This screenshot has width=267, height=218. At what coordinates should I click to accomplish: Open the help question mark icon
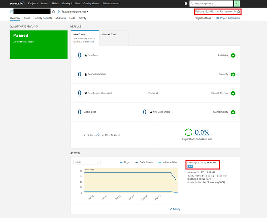tap(186, 3)
